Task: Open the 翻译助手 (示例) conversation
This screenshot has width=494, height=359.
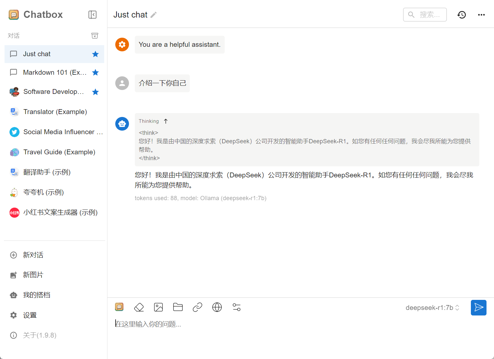Action: click(x=54, y=172)
